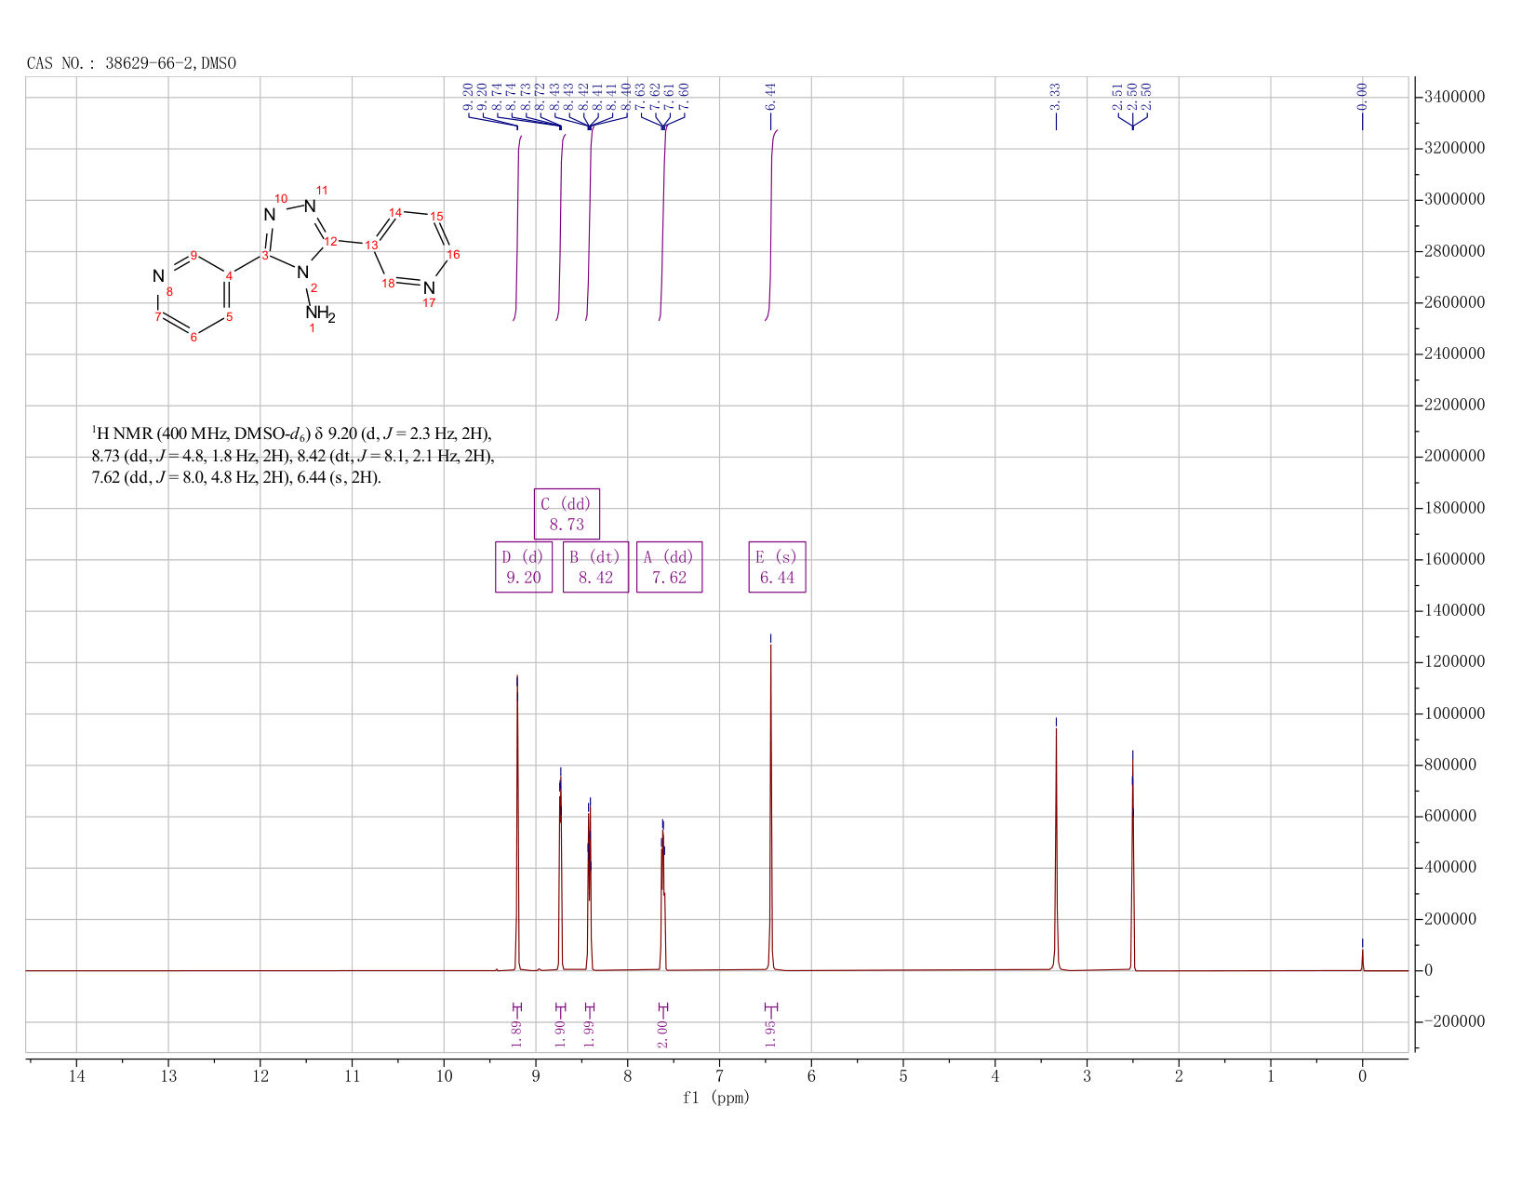Click the doublet peak at 9.20 ppm
Viewport: 1535px width, 1186px height.
point(517,823)
